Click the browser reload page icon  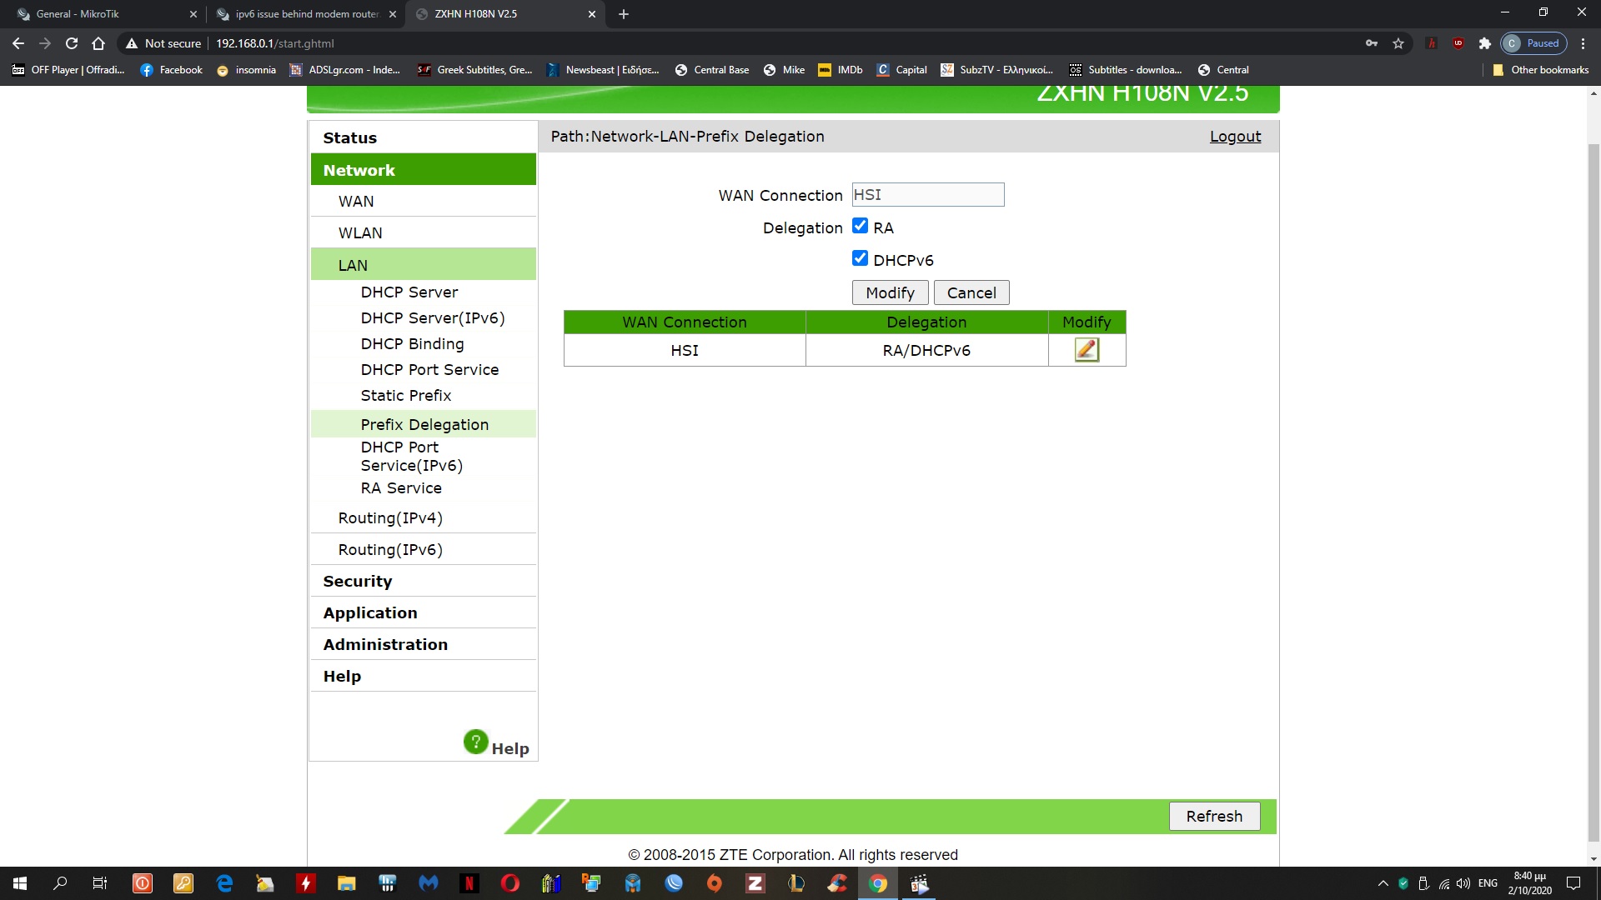(72, 43)
